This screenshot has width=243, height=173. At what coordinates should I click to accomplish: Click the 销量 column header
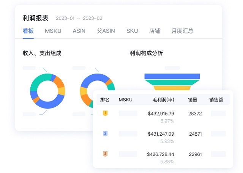pos(193,99)
